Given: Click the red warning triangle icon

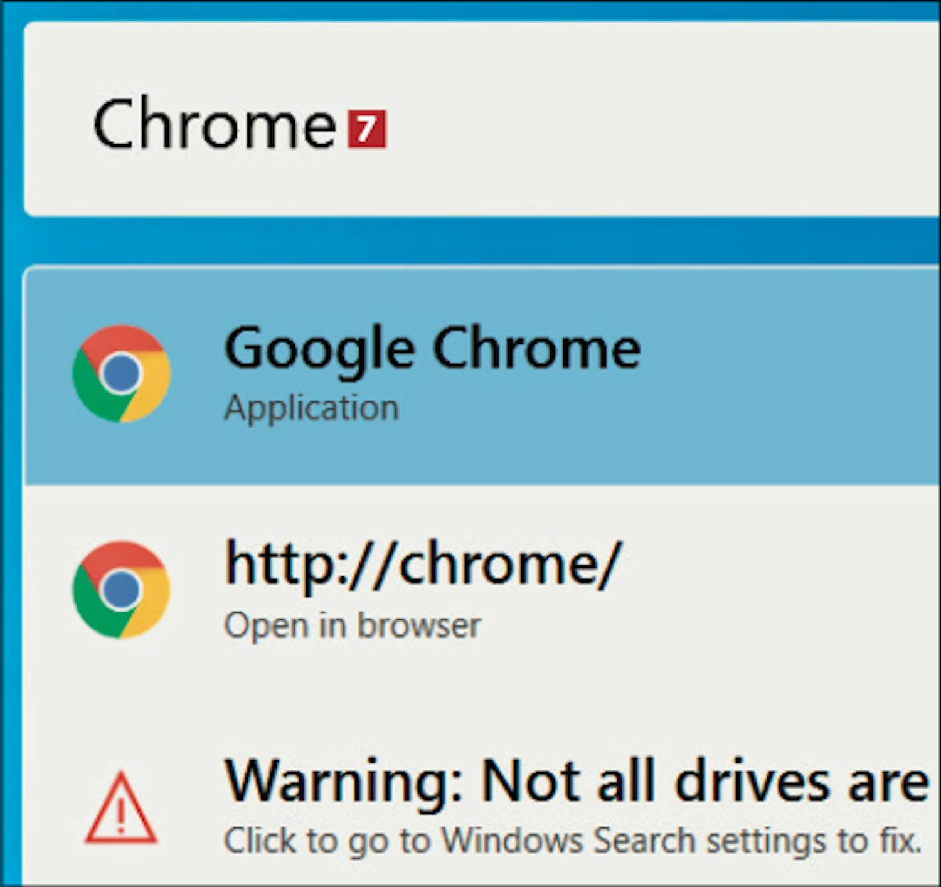Looking at the screenshot, I should click(x=120, y=809).
